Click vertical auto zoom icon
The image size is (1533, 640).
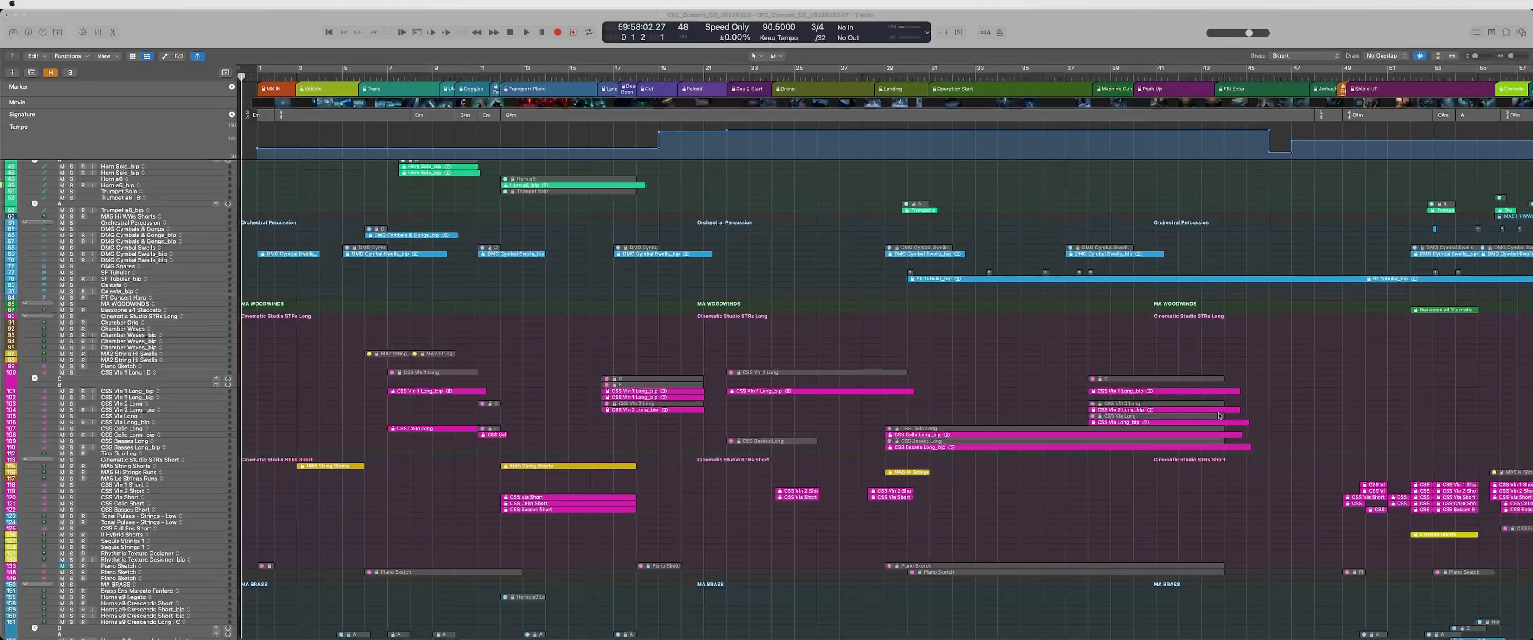(x=1438, y=56)
